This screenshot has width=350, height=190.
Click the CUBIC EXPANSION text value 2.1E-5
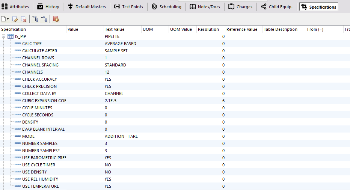(111, 101)
